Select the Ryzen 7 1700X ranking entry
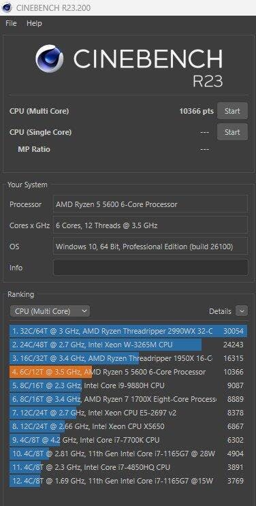Screen dimensions: 256x506 (128, 399)
